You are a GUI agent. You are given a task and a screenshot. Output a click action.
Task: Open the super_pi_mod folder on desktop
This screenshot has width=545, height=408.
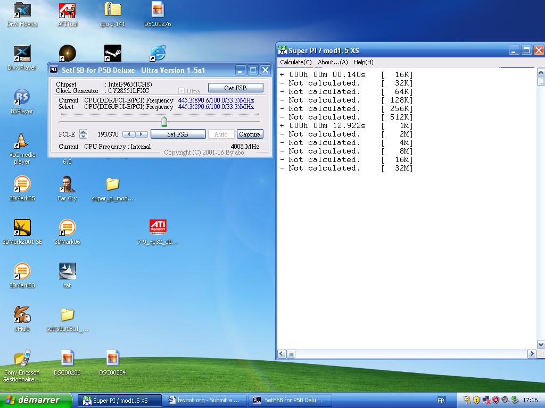pyautogui.click(x=113, y=189)
